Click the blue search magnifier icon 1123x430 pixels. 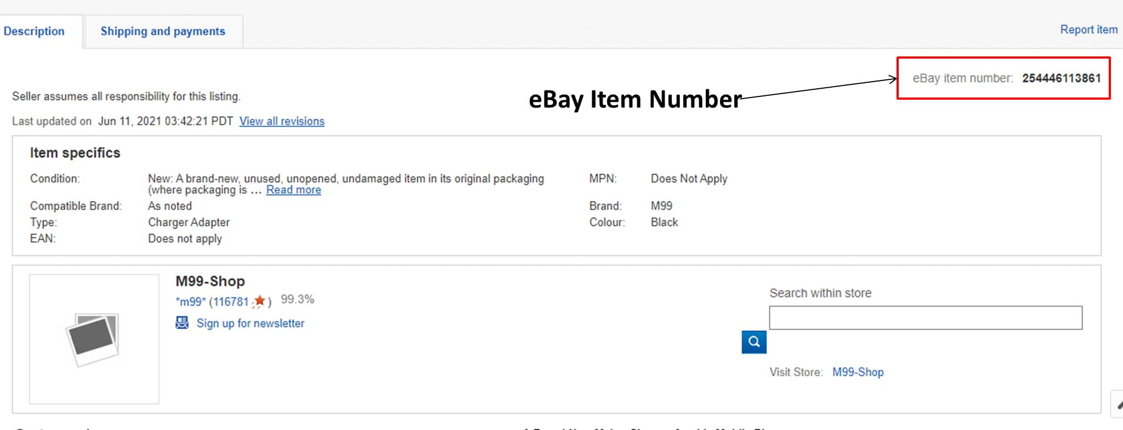coord(753,342)
